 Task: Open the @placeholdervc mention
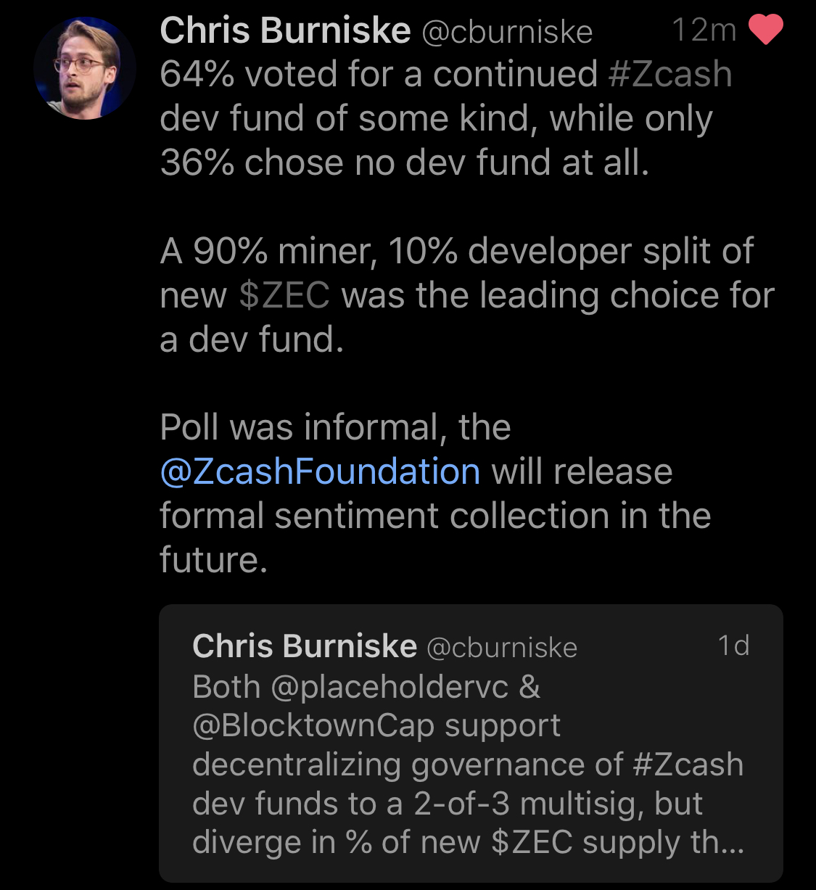click(390, 687)
